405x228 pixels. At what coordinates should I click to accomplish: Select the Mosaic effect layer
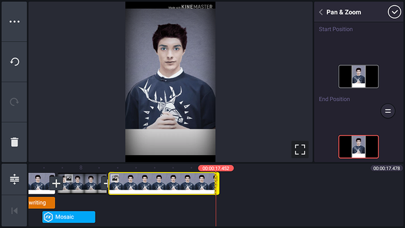click(69, 217)
